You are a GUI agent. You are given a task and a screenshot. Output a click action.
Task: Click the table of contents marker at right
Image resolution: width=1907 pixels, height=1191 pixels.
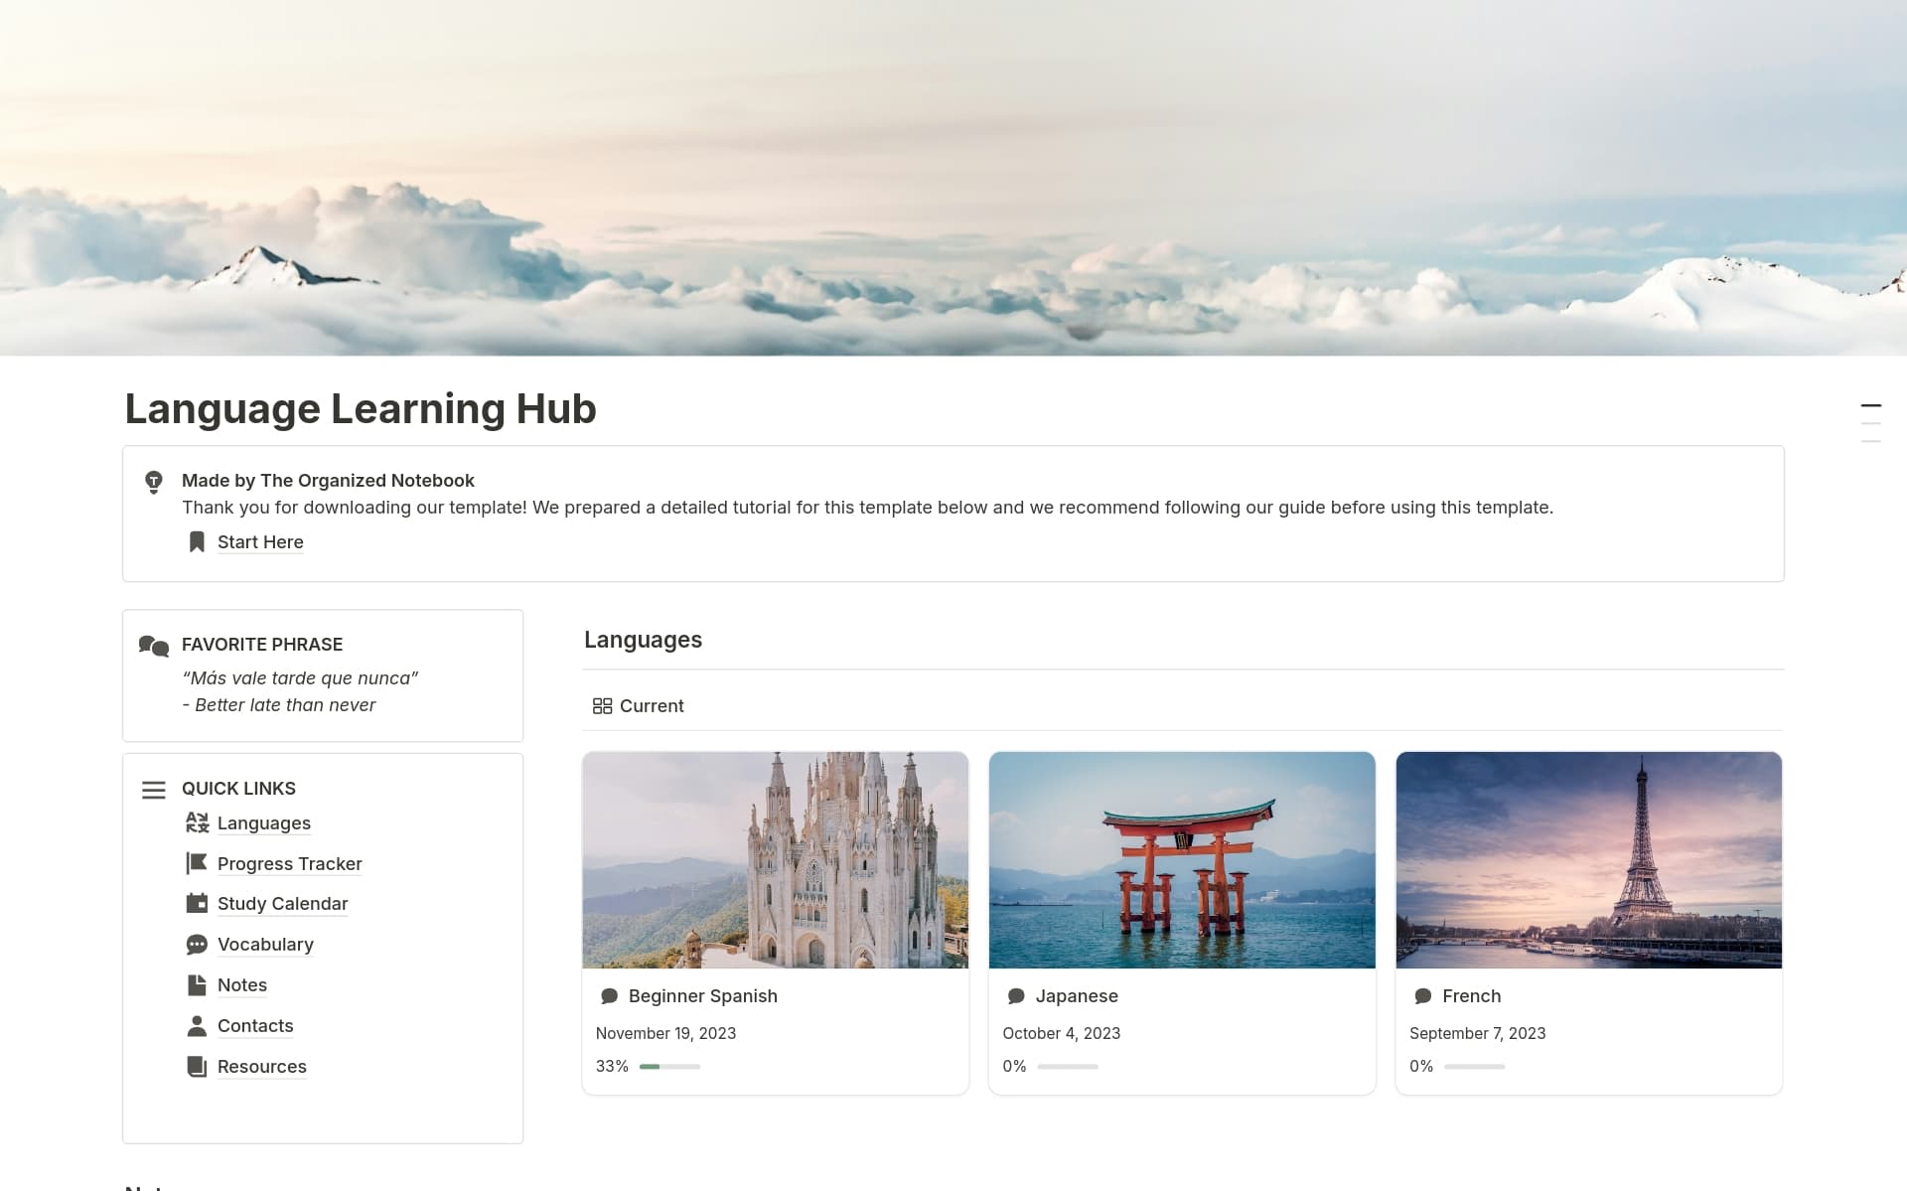point(1870,406)
